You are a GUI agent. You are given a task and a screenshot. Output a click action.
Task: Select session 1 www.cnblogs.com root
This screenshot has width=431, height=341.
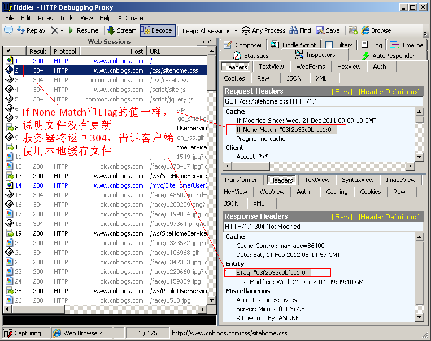tap(106, 61)
